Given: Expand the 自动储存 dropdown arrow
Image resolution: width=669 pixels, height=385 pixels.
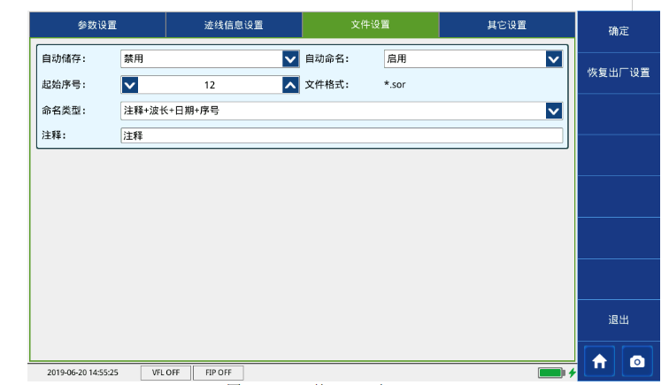Looking at the screenshot, I should [290, 59].
